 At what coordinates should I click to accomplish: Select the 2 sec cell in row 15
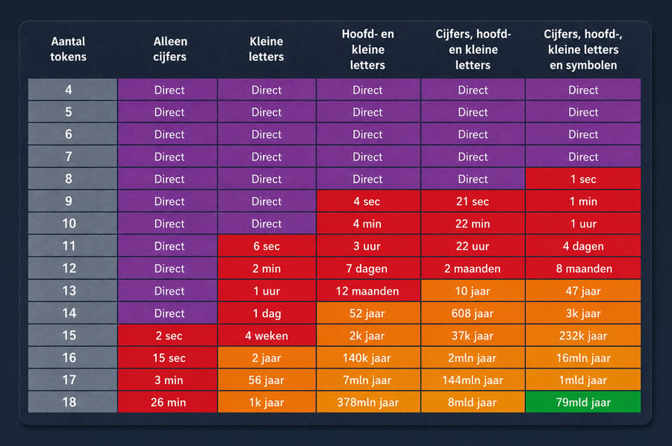pos(168,335)
